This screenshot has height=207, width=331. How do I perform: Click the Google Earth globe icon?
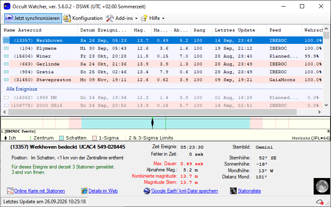click(x=147, y=191)
